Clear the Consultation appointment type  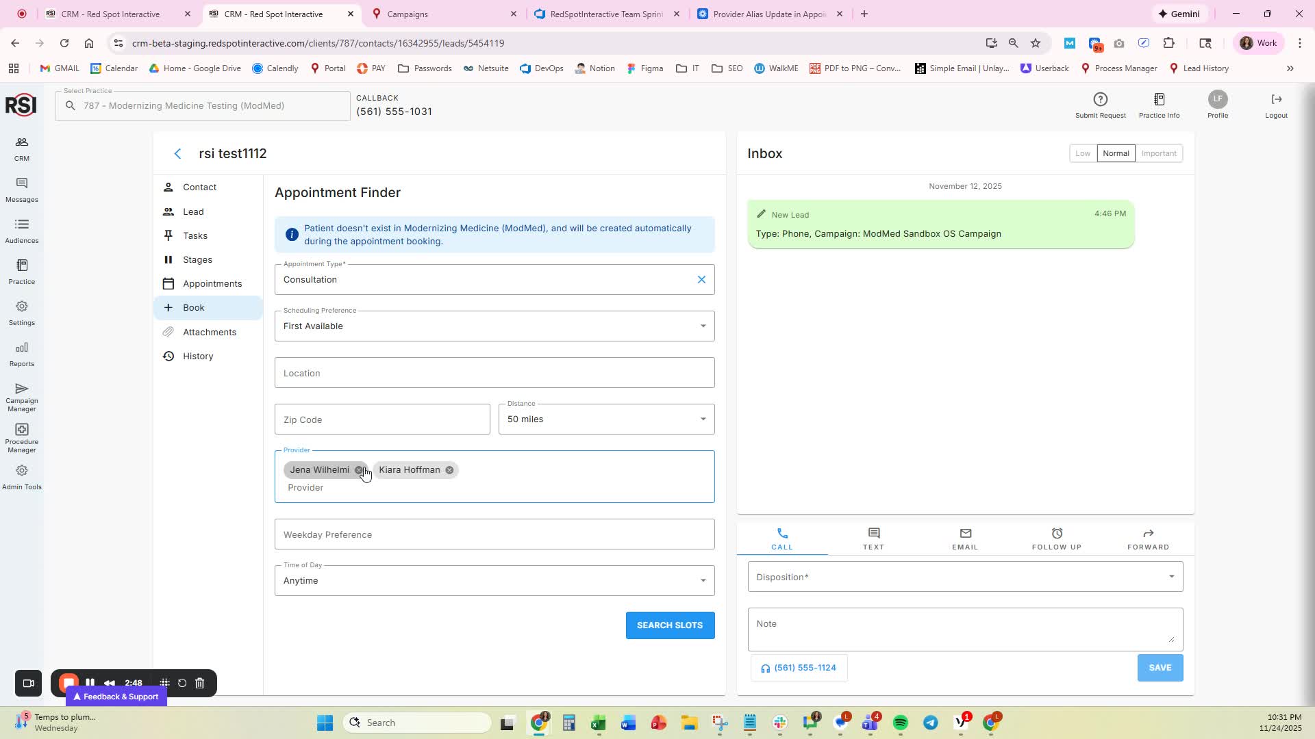[x=701, y=280]
